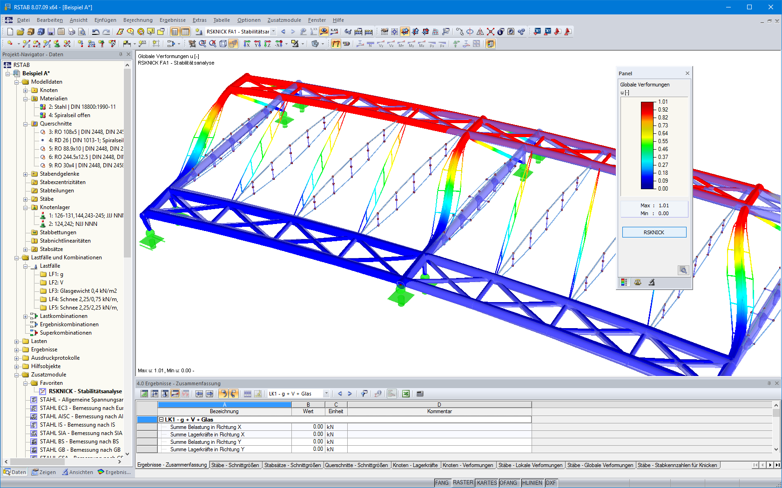Click the Undo arrow icon
The height and width of the screenshot is (488, 782).
point(95,32)
